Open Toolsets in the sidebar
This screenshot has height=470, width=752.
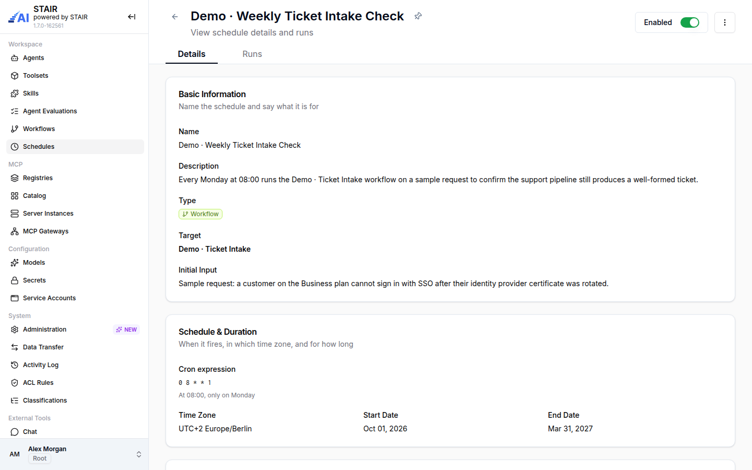[x=75, y=76]
